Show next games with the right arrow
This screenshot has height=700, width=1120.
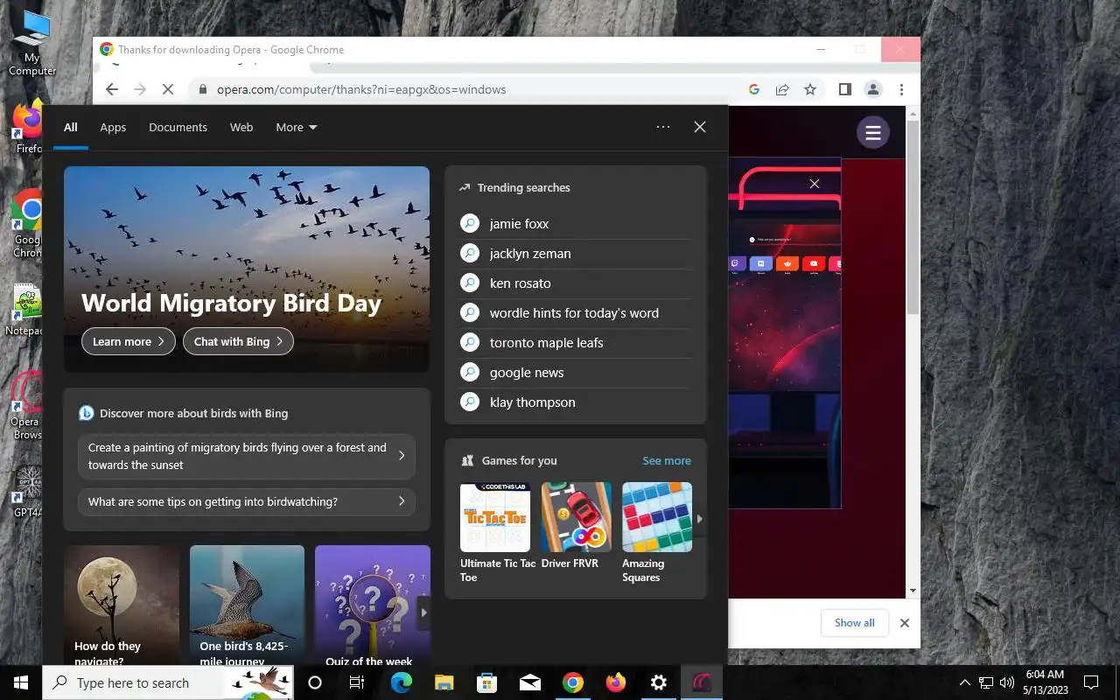699,519
